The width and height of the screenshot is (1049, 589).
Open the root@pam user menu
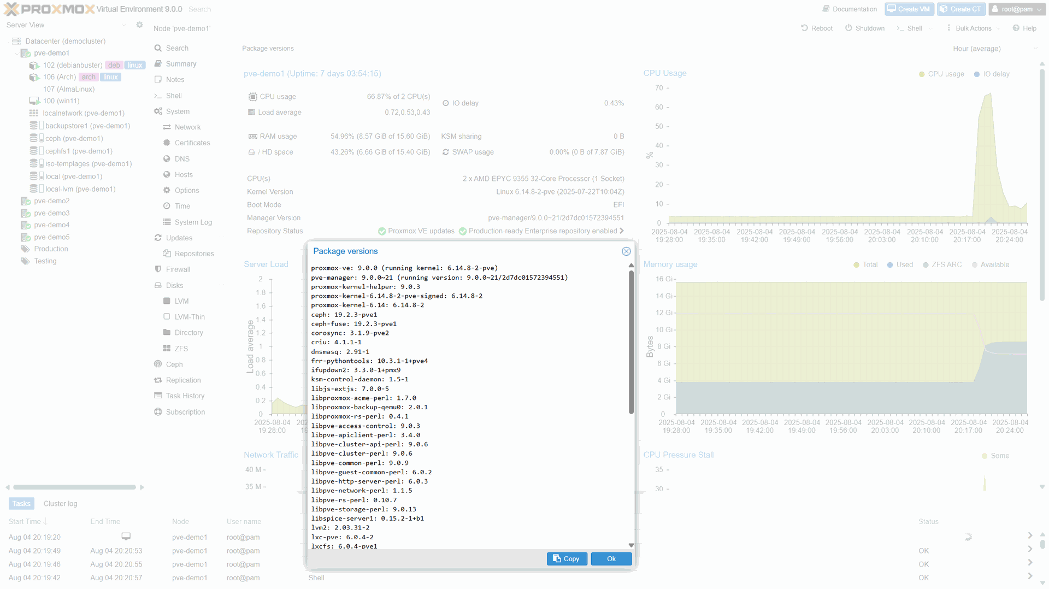click(x=1017, y=9)
